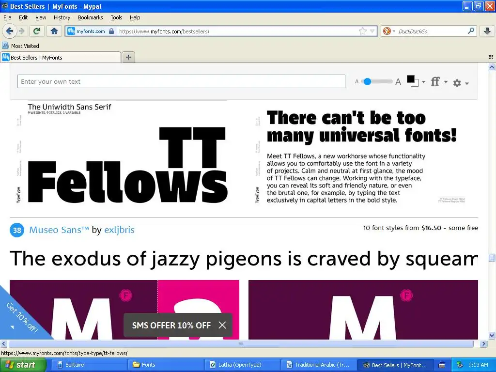Click the SMS OFFER 10% OFF banner
This screenshot has width=496, height=372.
[171, 325]
